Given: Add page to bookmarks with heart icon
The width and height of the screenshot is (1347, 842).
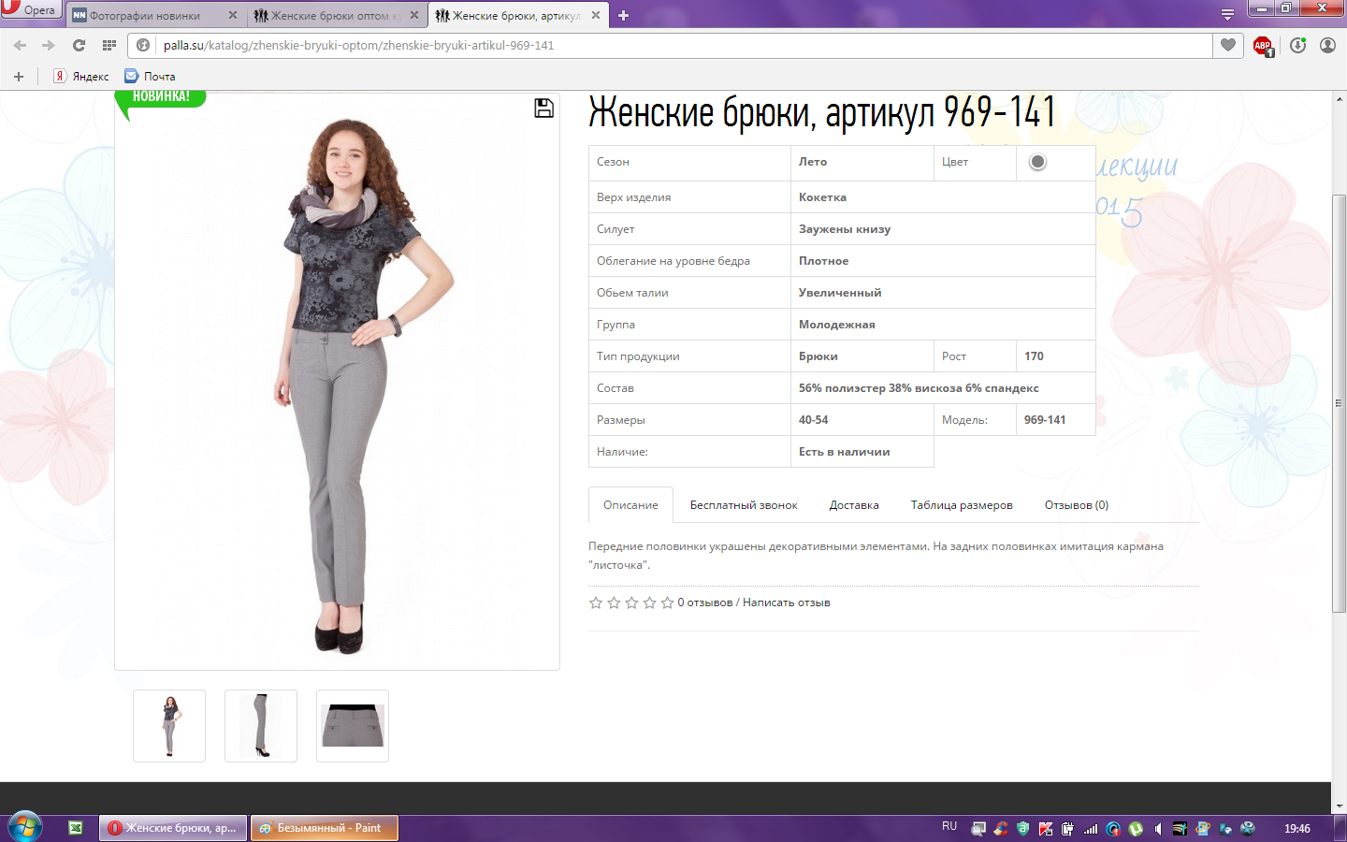Looking at the screenshot, I should coord(1228,45).
